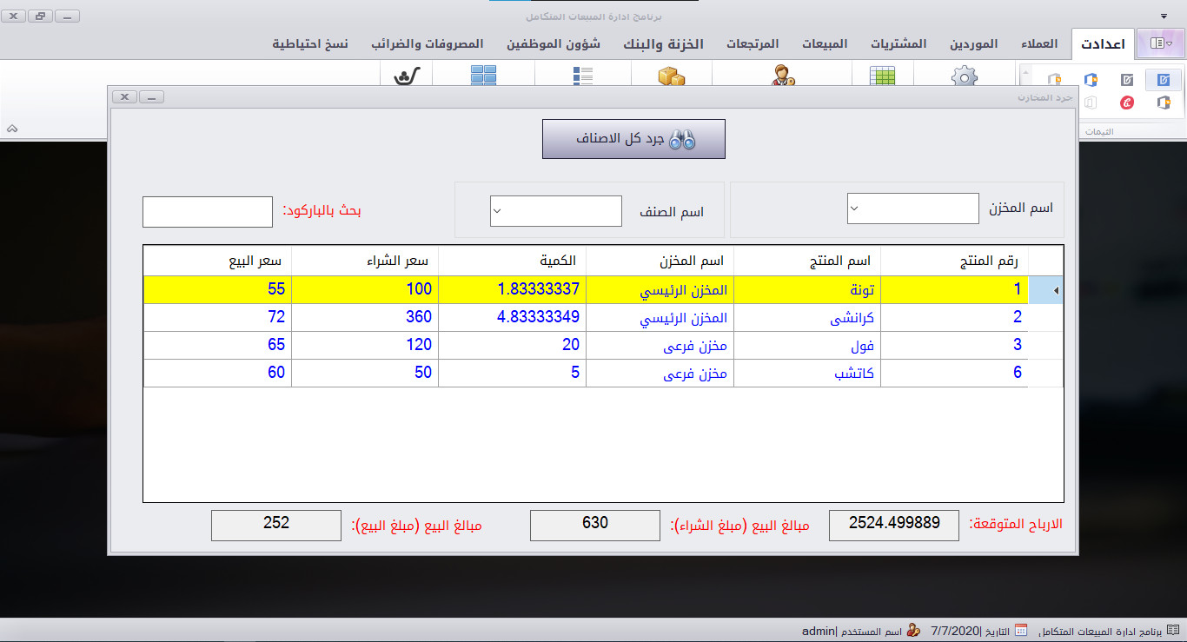Select the red Colorful theme icon
The height and width of the screenshot is (642, 1187).
click(1128, 103)
